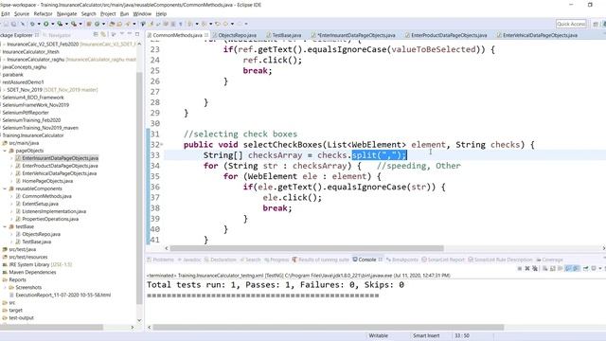Expand CommonMethods.java in Package Explorer
This screenshot has width=606, height=341.
(11, 196)
